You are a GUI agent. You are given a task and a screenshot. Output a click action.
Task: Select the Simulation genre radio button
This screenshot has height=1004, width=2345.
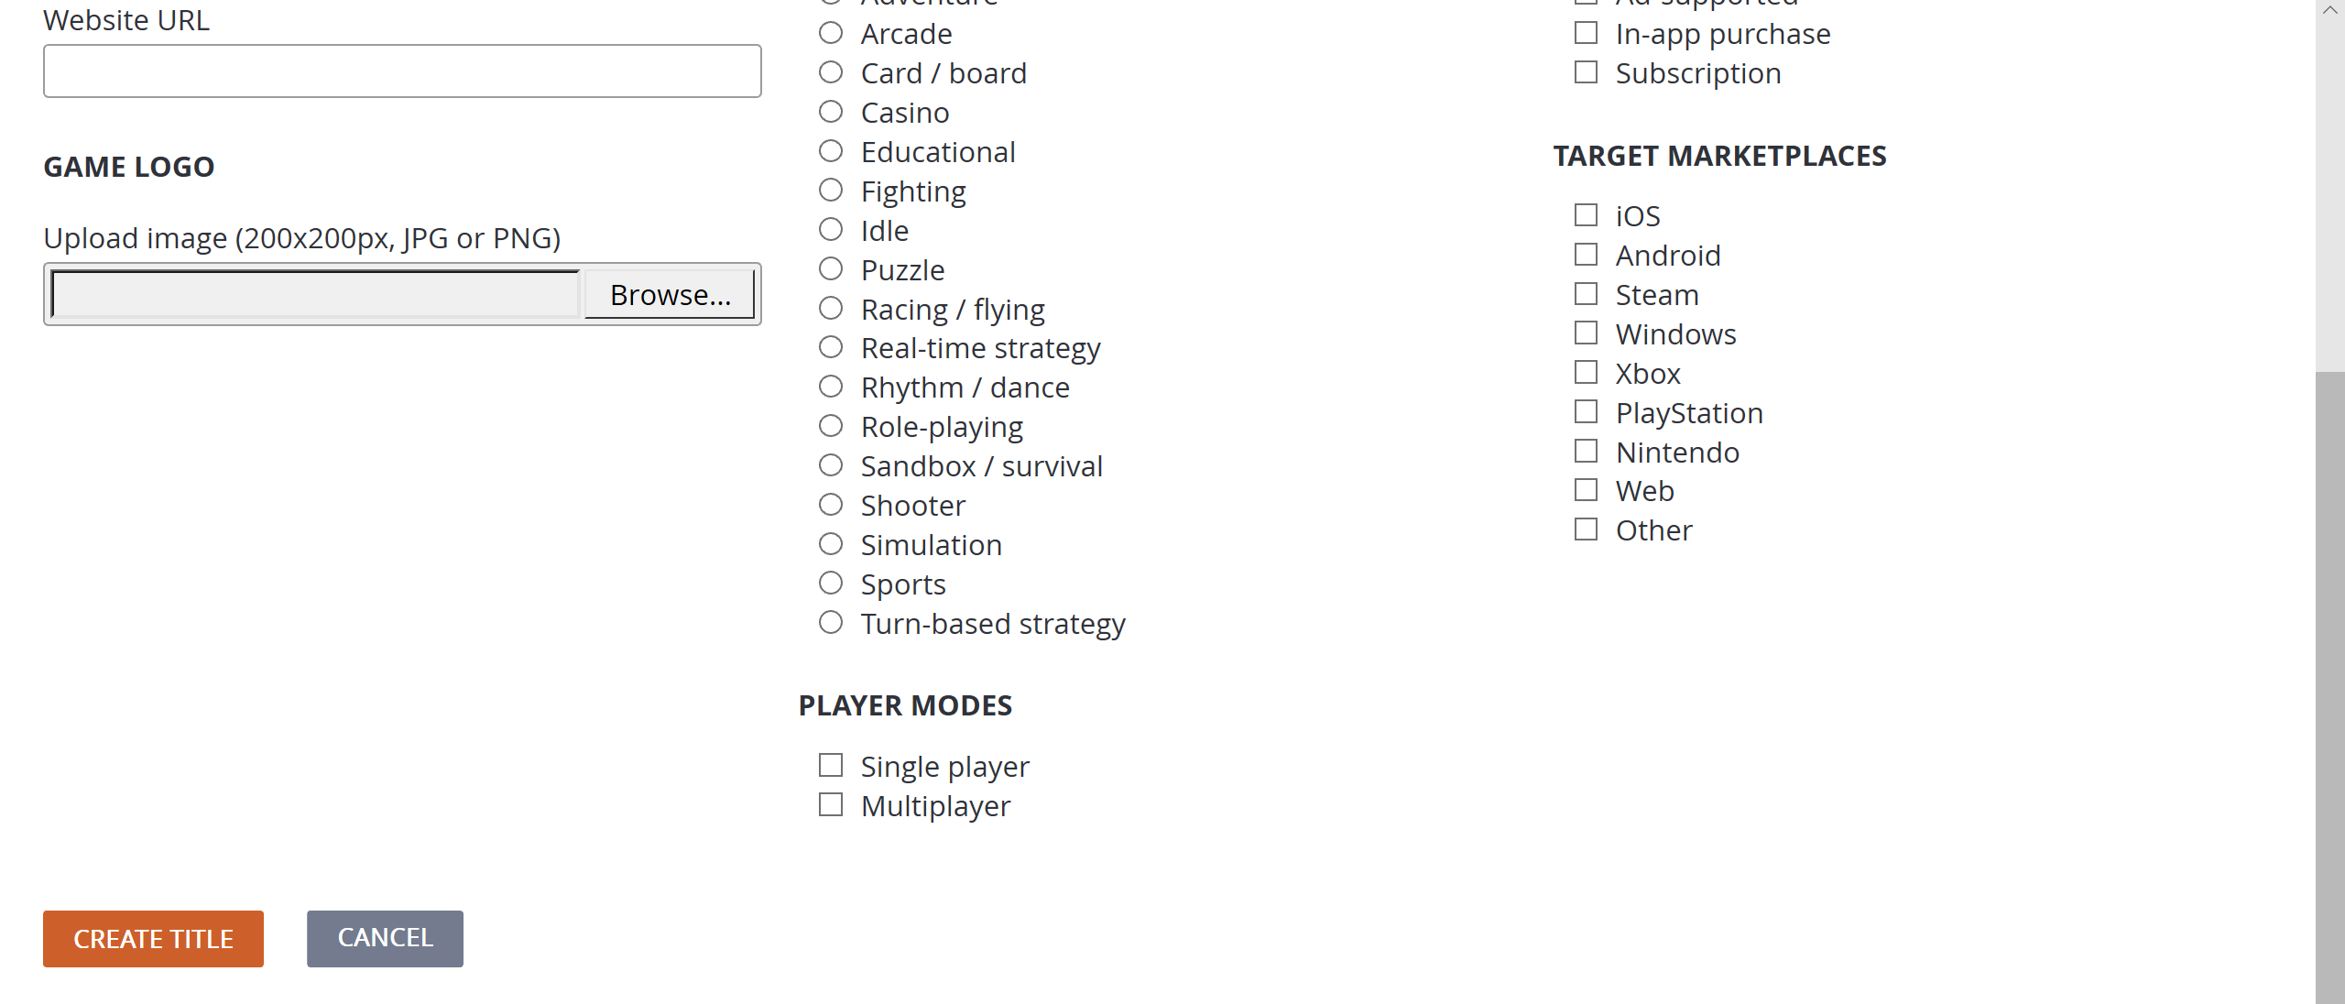pos(832,543)
